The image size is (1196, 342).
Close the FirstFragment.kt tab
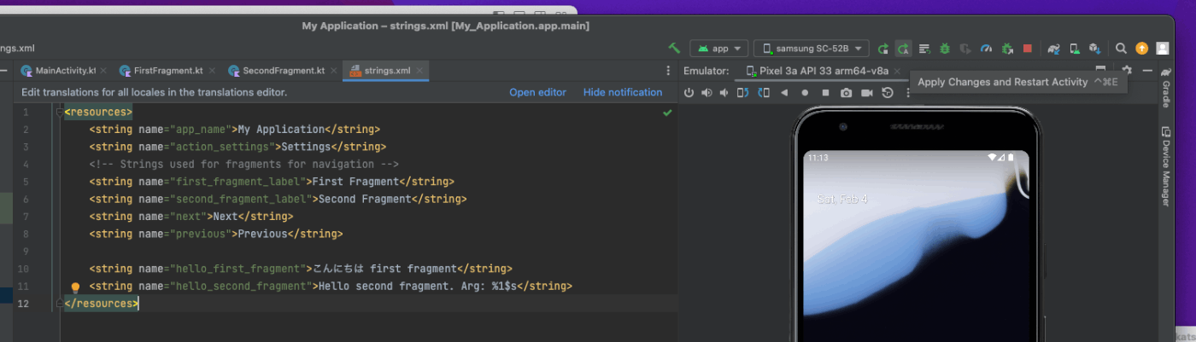211,71
